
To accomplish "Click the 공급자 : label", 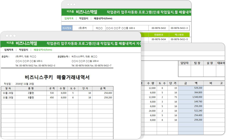I will coord(5,57).
